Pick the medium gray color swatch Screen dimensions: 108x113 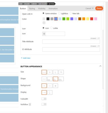click(52, 19)
